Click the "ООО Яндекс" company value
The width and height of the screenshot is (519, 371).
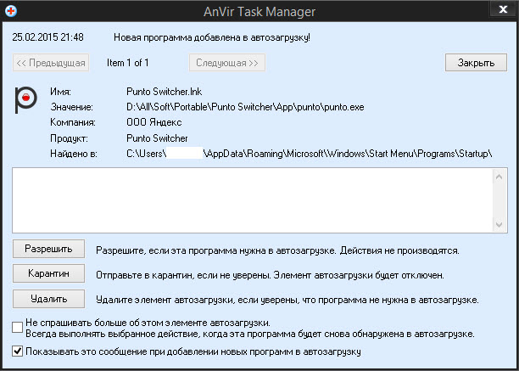[x=153, y=122]
